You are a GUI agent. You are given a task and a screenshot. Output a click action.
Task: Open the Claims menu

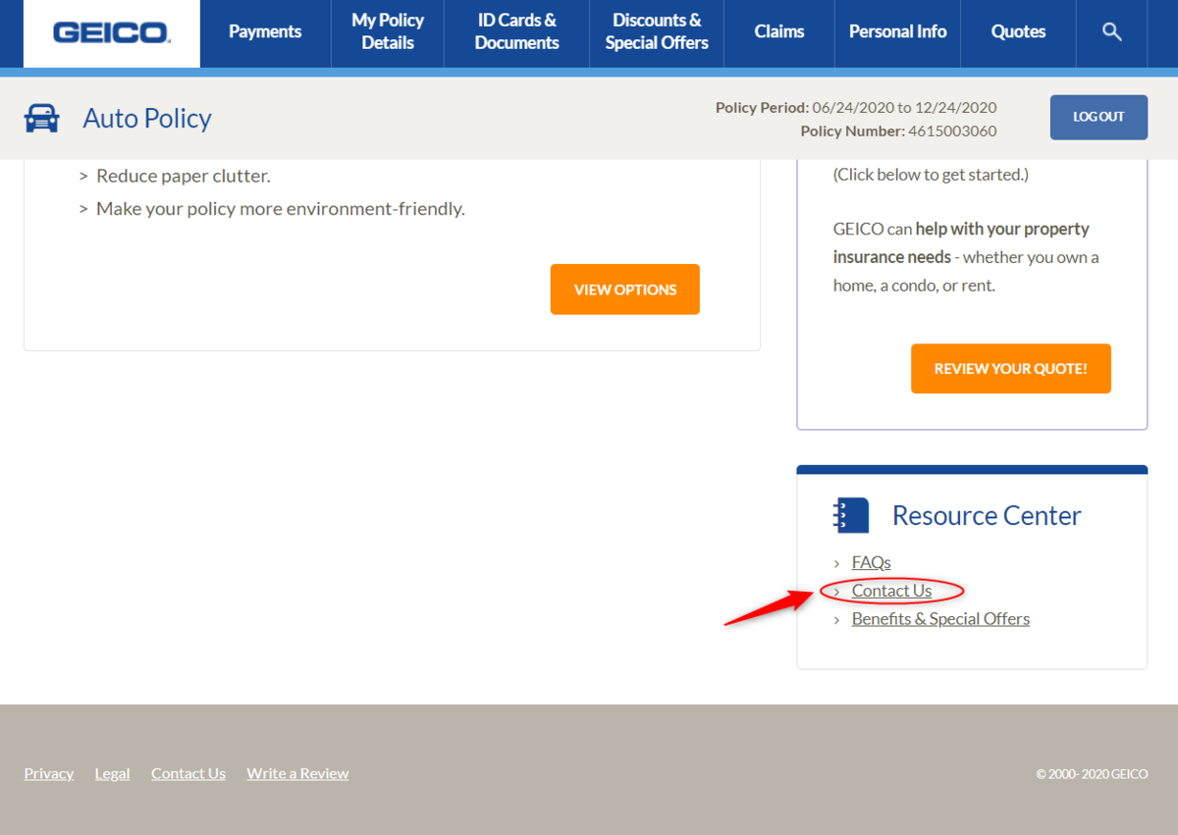click(779, 32)
